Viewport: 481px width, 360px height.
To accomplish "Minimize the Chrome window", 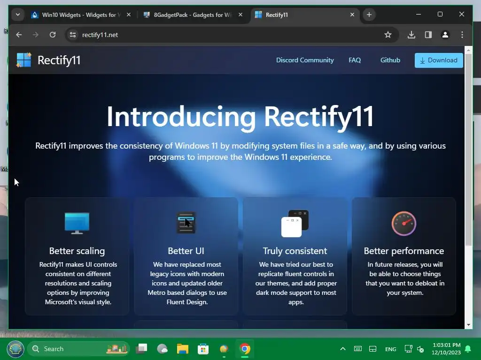I will [x=419, y=14].
